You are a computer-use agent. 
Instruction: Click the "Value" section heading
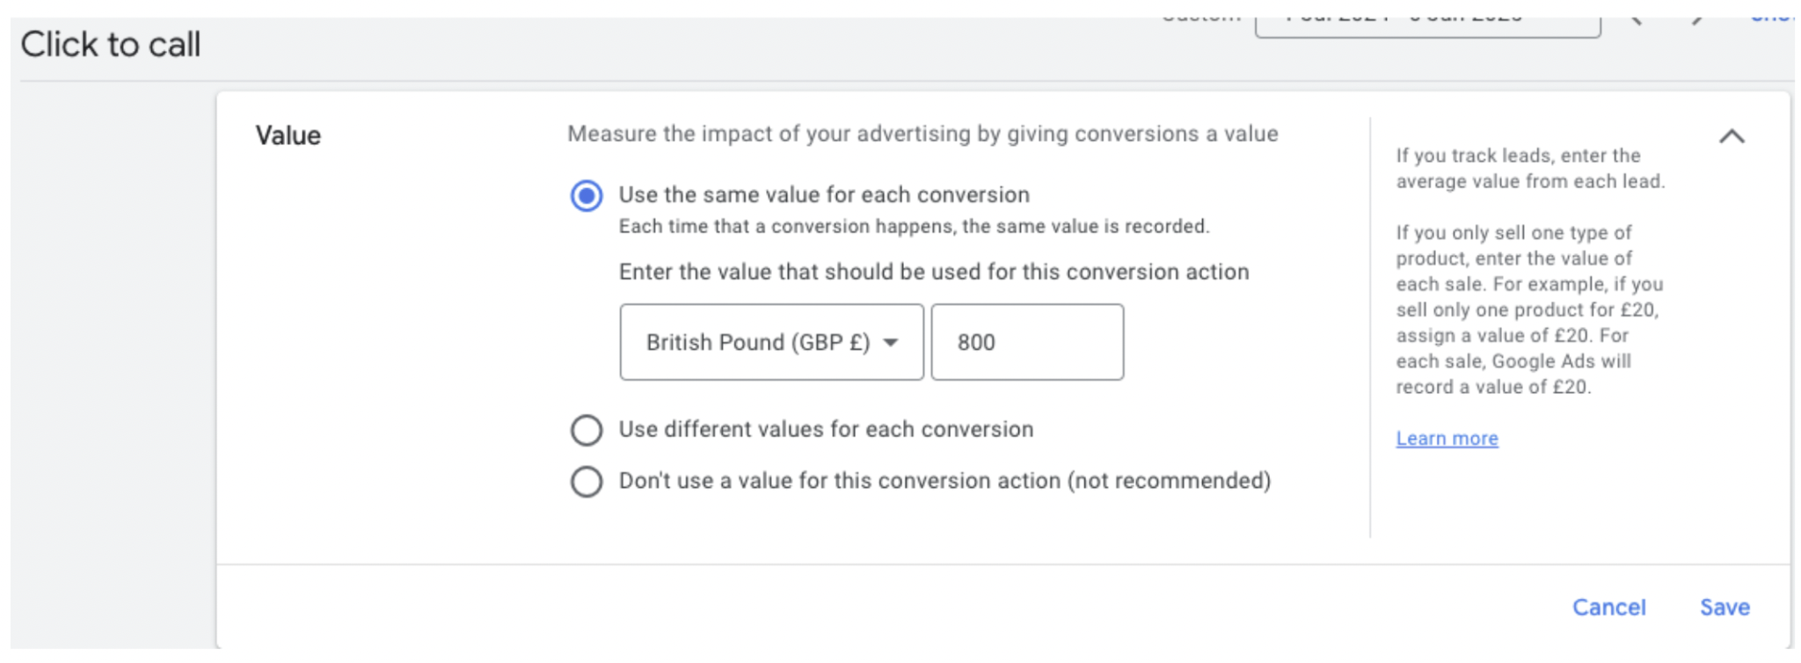click(x=288, y=135)
